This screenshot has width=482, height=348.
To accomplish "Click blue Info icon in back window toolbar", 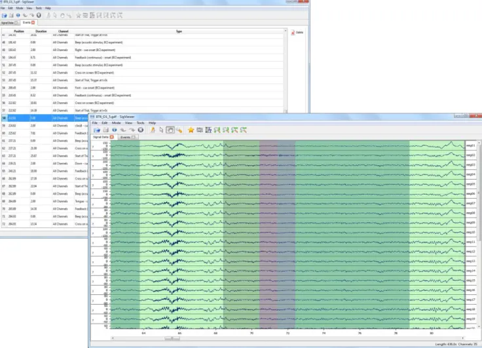I will 18,15.
